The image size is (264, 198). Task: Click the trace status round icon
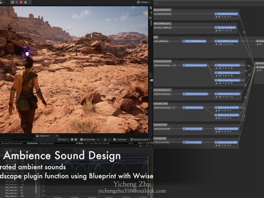pyautogui.click(x=72, y=140)
